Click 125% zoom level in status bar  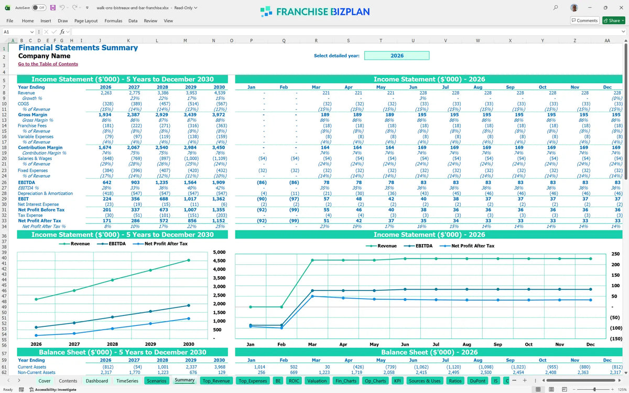623,389
